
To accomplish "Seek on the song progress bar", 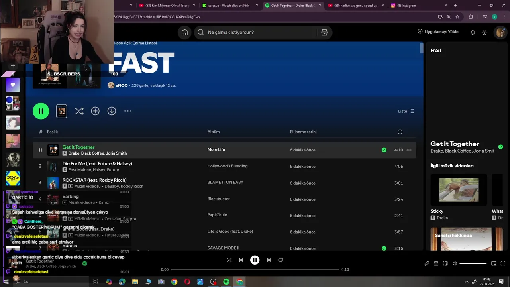I will pos(255,269).
